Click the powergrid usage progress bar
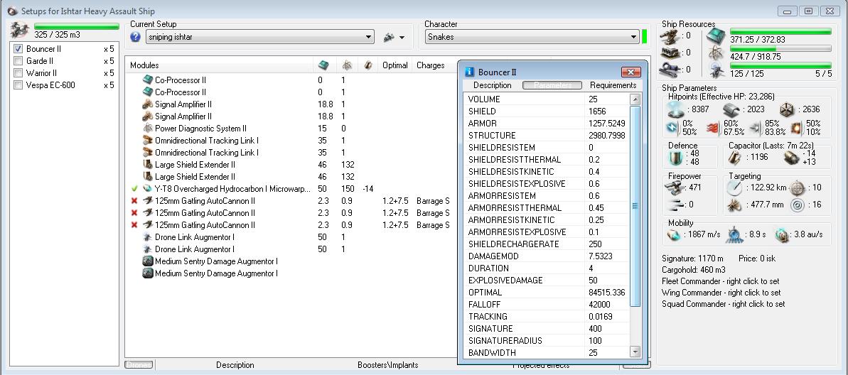This screenshot has width=848, height=375. [x=781, y=48]
